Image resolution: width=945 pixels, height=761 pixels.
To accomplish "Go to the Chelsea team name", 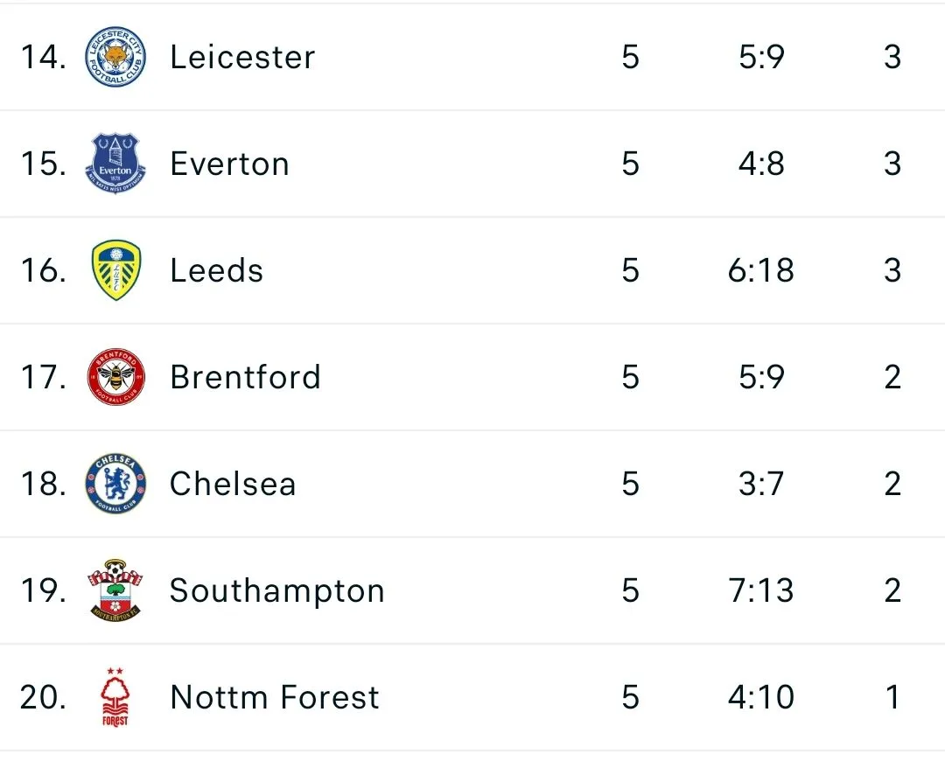I will pos(233,485).
